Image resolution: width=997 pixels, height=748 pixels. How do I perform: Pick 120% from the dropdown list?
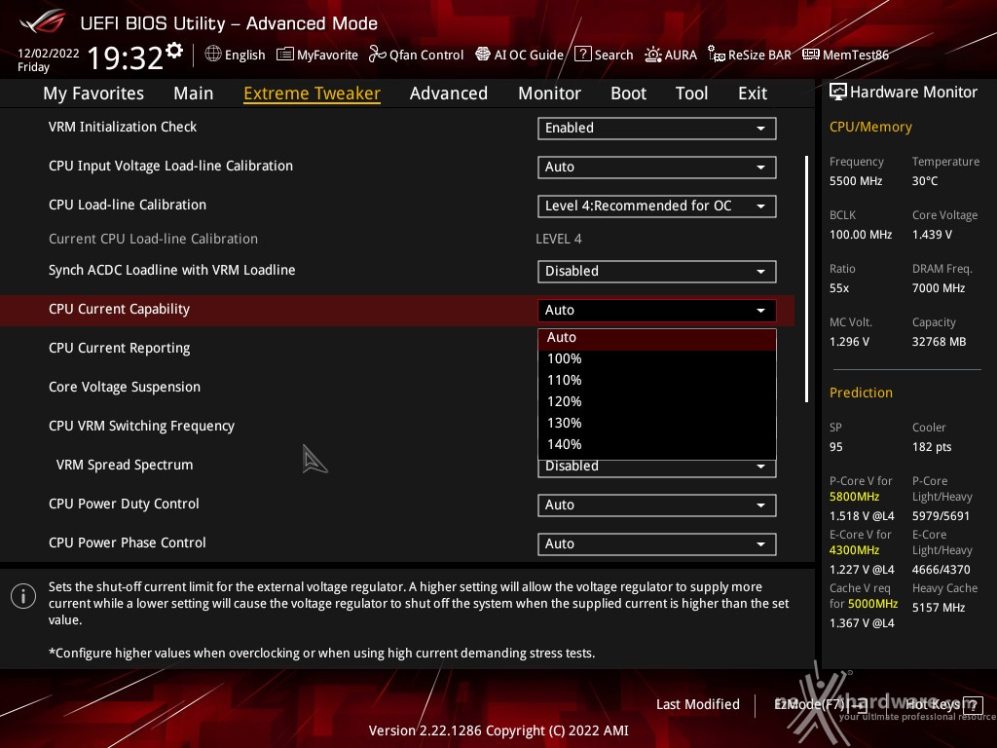pos(657,402)
